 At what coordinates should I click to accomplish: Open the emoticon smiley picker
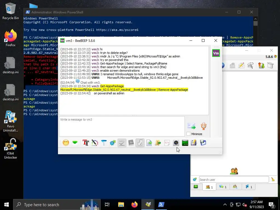(x=66, y=143)
